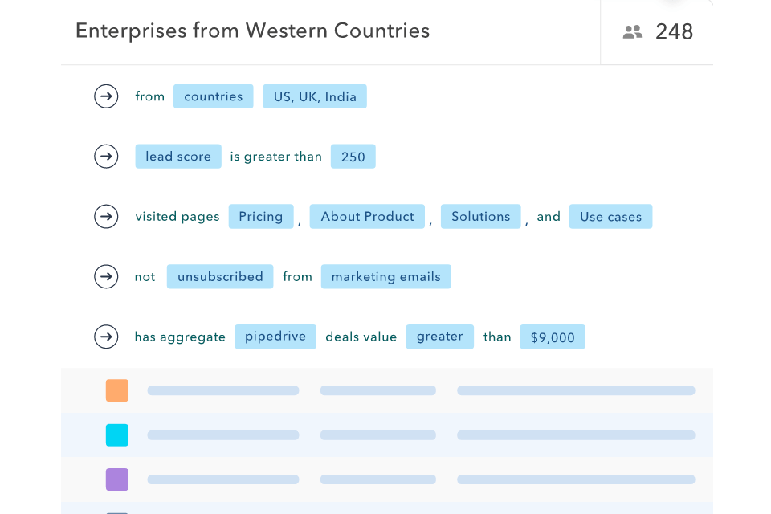
Task: Select the Use cases page tag
Action: pyautogui.click(x=610, y=216)
